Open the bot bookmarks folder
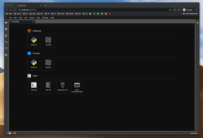This screenshot has width=203, height=138. pos(78,14)
